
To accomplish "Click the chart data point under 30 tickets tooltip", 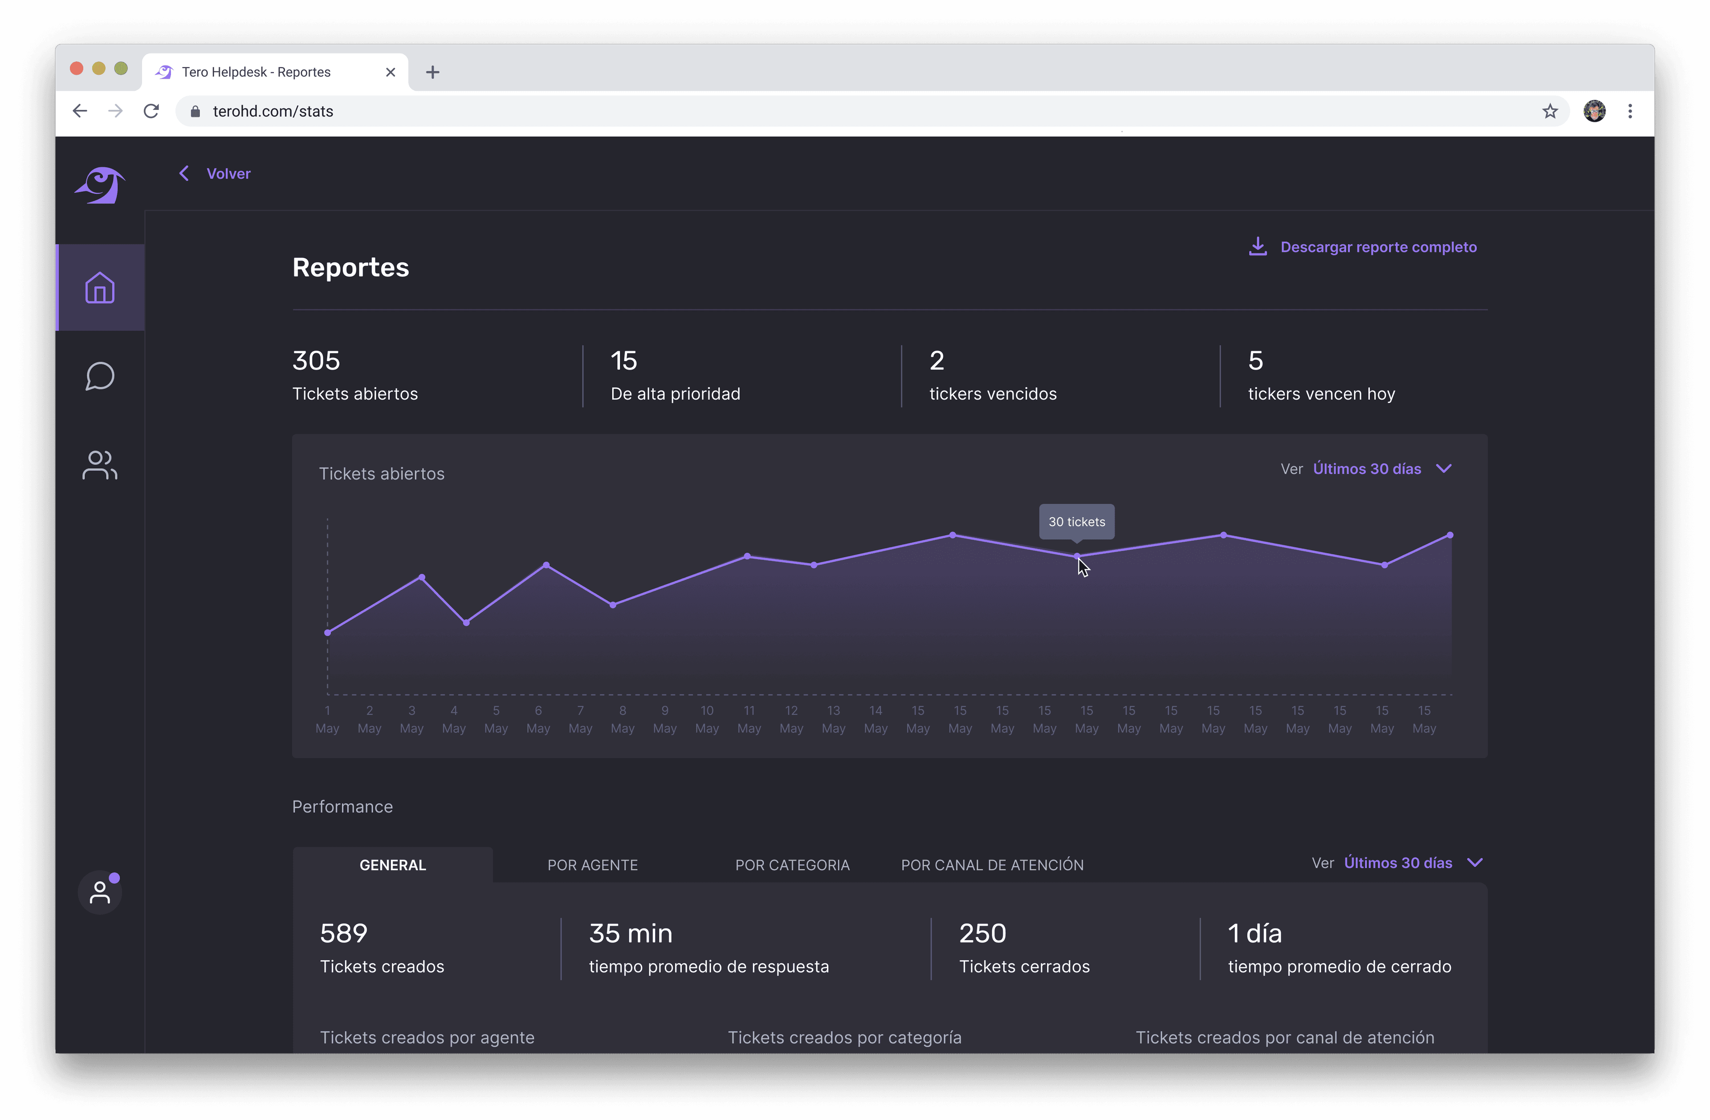I will point(1076,556).
